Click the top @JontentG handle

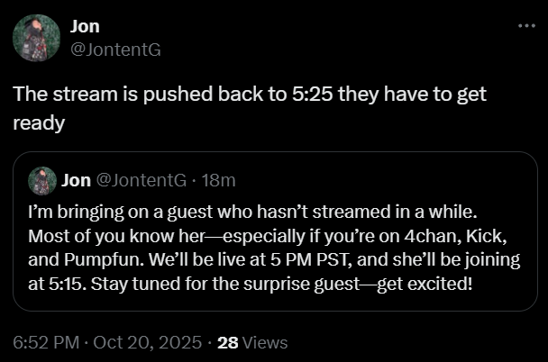pos(115,50)
